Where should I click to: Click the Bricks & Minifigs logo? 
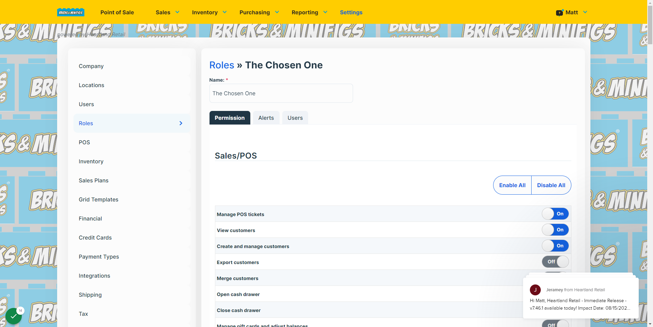[x=71, y=13]
